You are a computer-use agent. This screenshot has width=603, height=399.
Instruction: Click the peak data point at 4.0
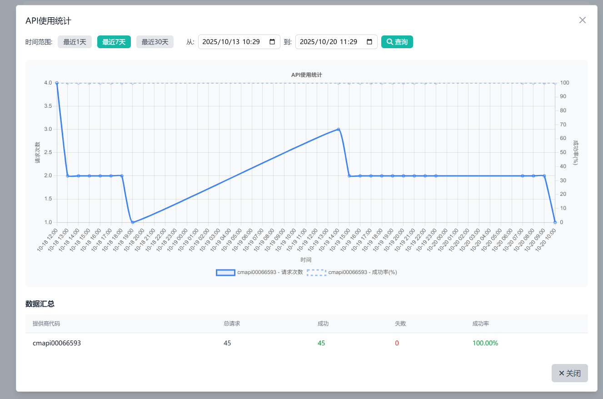pos(57,83)
